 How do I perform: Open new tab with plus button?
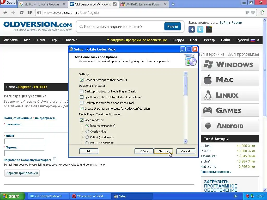pyautogui.click(x=173, y=4)
